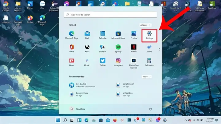Open the pinned News app
The height and width of the screenshot is (124, 221).
click(72, 62)
